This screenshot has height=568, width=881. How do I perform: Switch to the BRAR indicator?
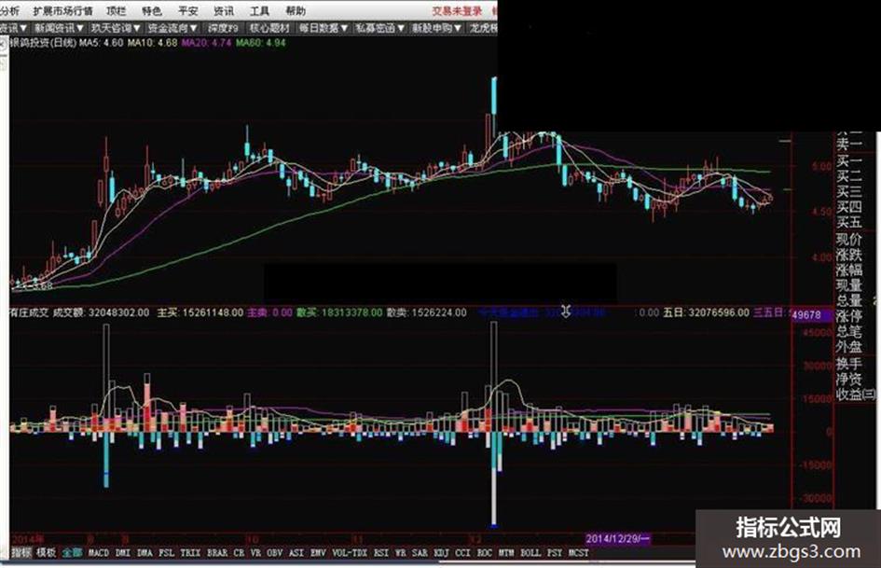217,553
